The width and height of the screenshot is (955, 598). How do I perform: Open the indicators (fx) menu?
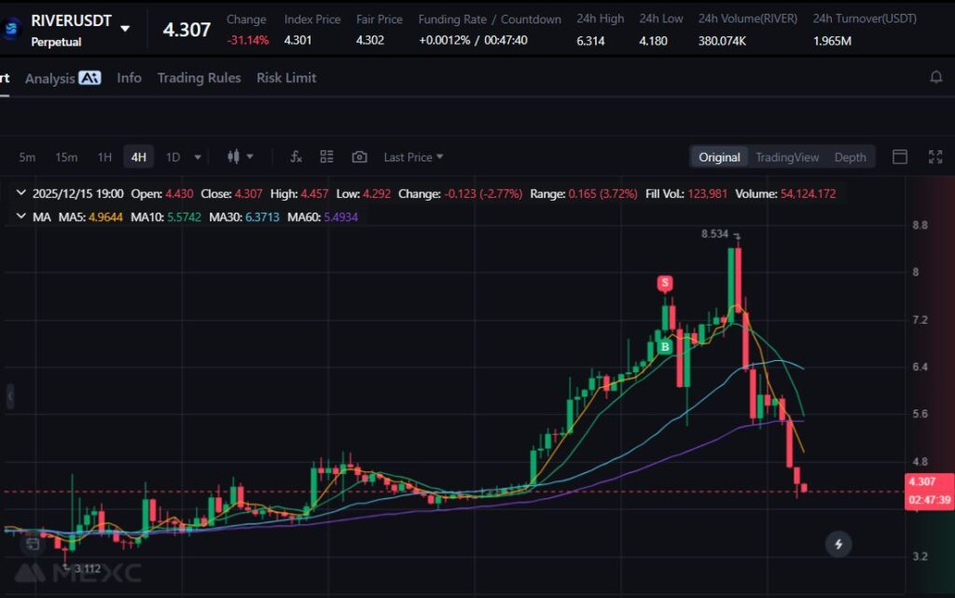pos(296,157)
